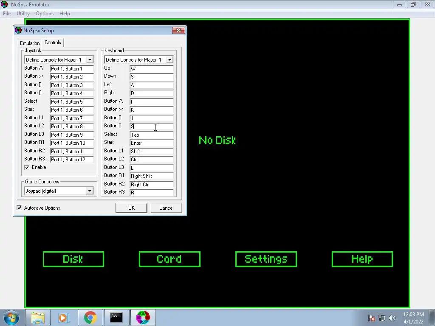
Task: Click the keyboard Button () field
Action: point(152,126)
